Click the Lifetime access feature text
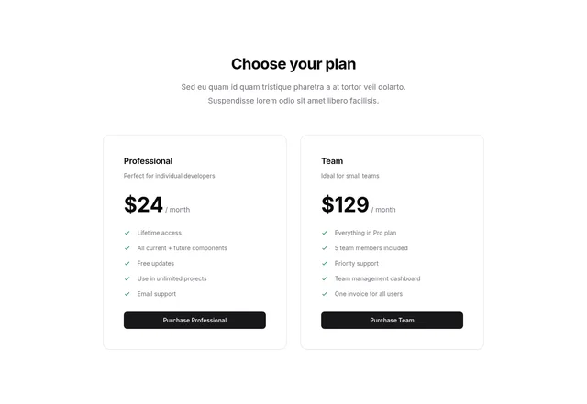 160,233
